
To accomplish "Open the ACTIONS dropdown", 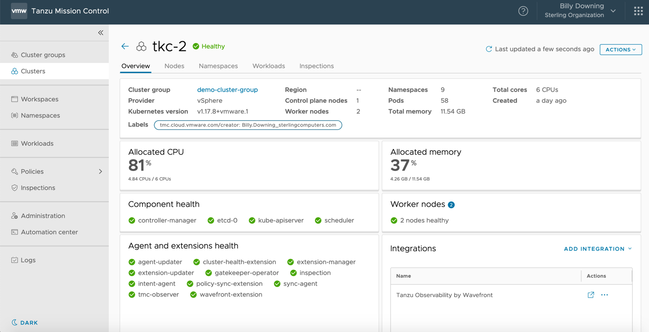I will (x=620, y=49).
